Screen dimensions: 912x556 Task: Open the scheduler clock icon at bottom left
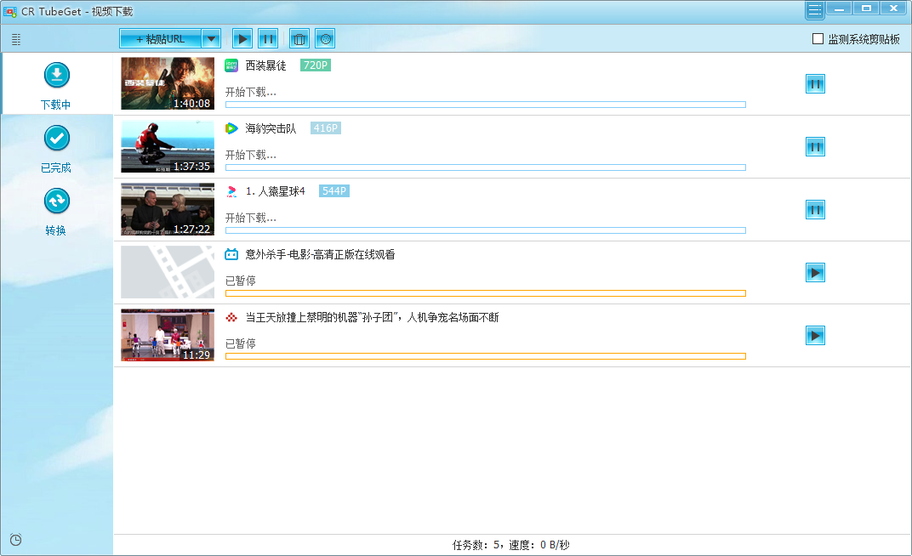[x=15, y=539]
